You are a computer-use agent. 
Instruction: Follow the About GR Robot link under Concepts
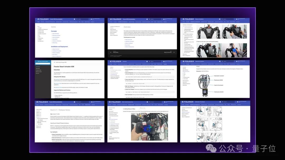click(x=56, y=34)
